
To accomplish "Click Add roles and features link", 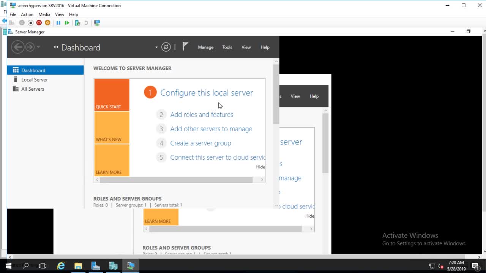I will pos(202,115).
